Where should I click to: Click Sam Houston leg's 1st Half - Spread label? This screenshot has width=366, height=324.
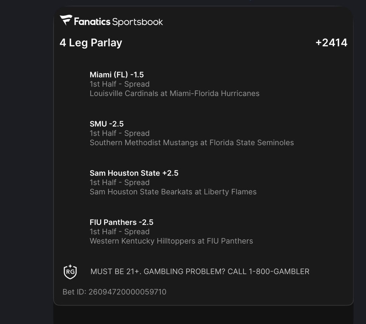click(x=120, y=183)
